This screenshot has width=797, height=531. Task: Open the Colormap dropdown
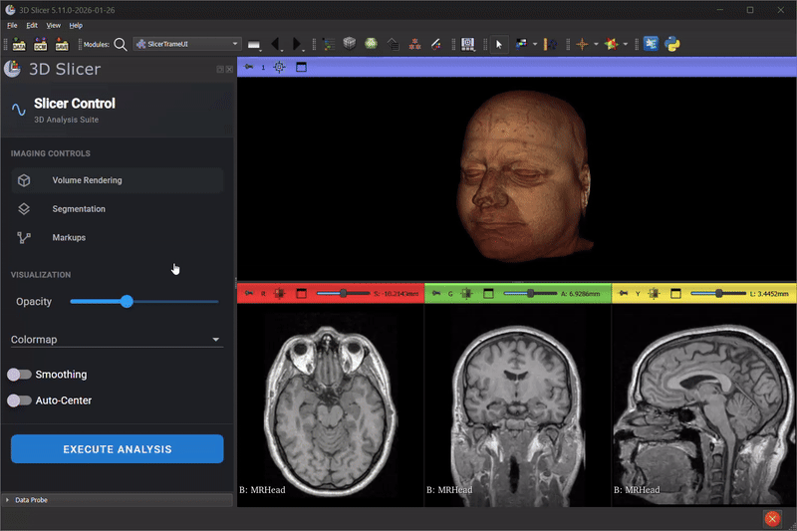[116, 340]
